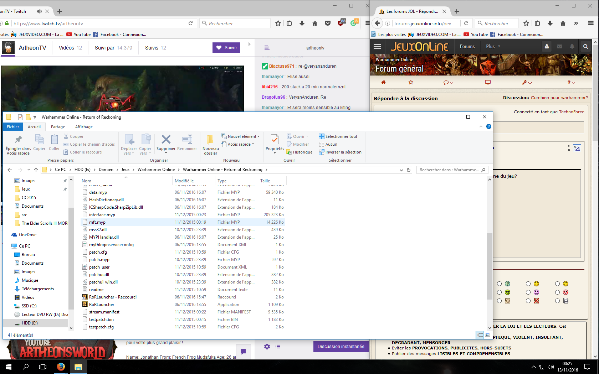599x374 pixels.
Task: Click Suivre button on Twitch
Action: [x=226, y=48]
